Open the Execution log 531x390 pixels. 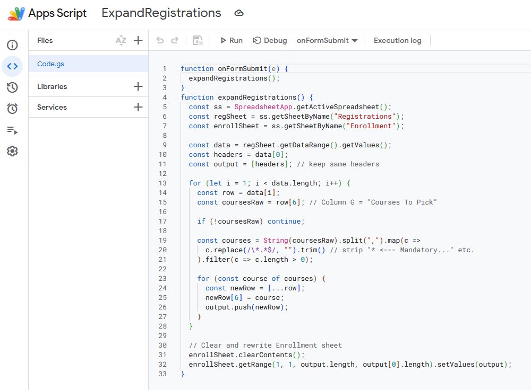coord(397,40)
